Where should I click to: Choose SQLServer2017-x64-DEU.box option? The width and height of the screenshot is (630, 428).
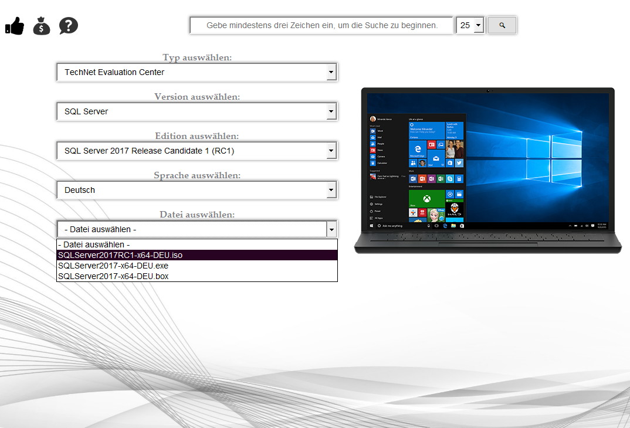[197, 276]
